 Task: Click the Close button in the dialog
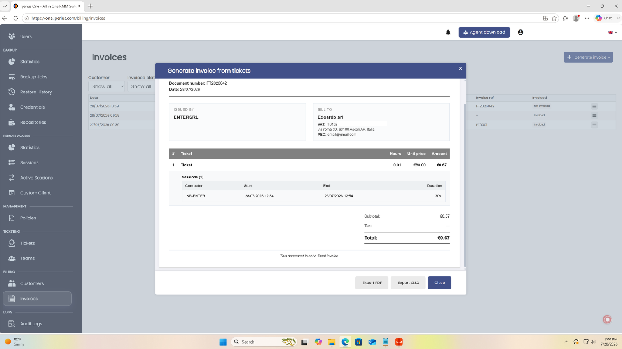coord(439,283)
